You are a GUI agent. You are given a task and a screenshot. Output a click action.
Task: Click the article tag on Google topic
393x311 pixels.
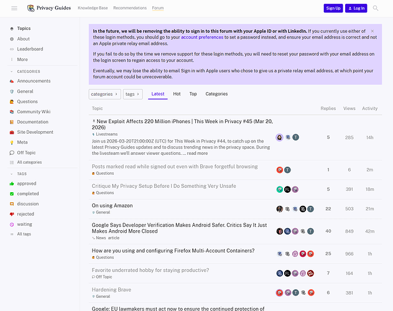click(114, 238)
